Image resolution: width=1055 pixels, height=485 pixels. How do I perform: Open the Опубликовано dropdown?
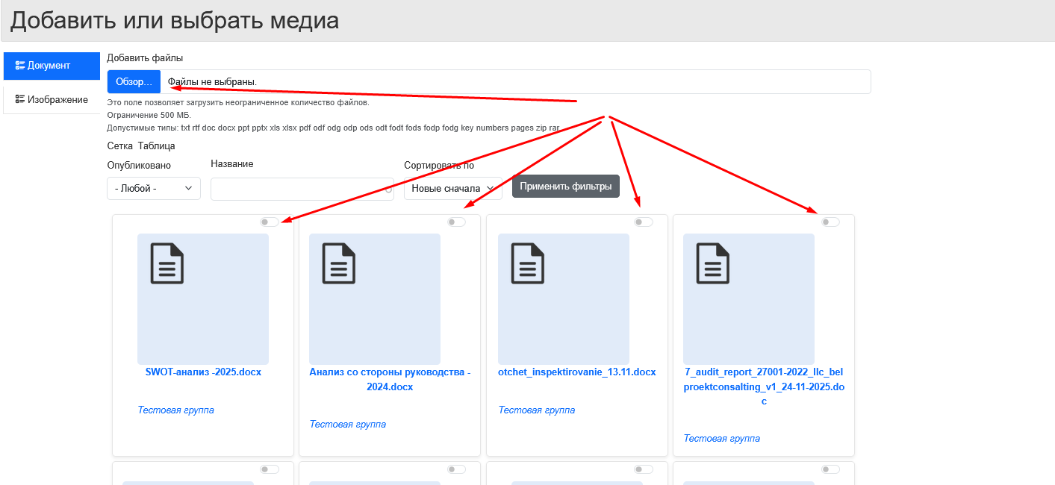pyautogui.click(x=154, y=189)
